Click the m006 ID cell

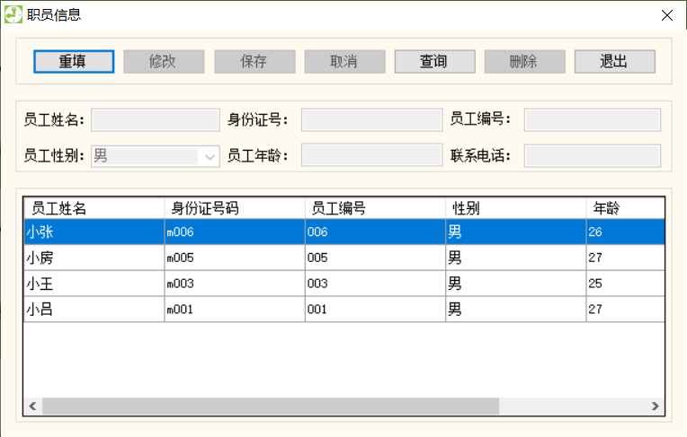(x=235, y=232)
